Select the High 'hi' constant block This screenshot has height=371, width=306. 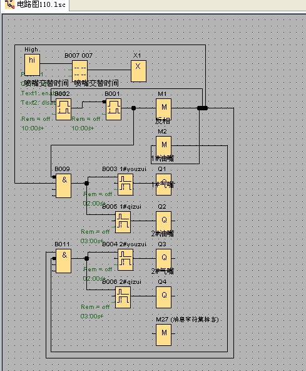[32, 65]
